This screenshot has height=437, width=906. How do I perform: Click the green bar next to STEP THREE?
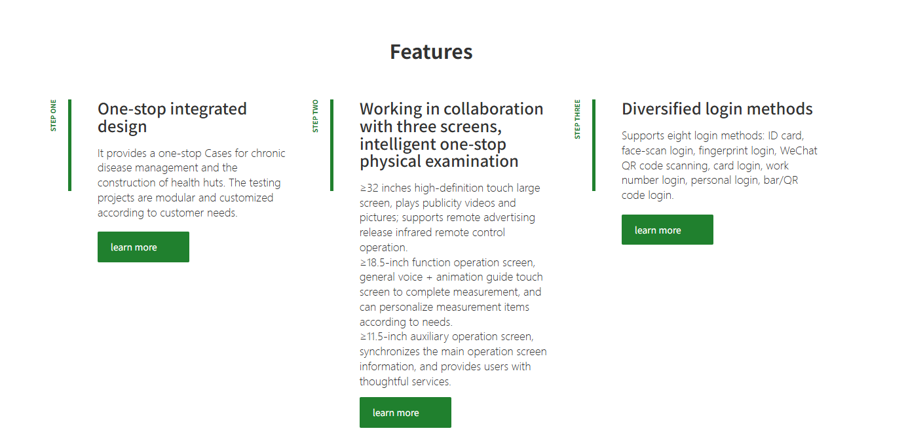(x=594, y=145)
